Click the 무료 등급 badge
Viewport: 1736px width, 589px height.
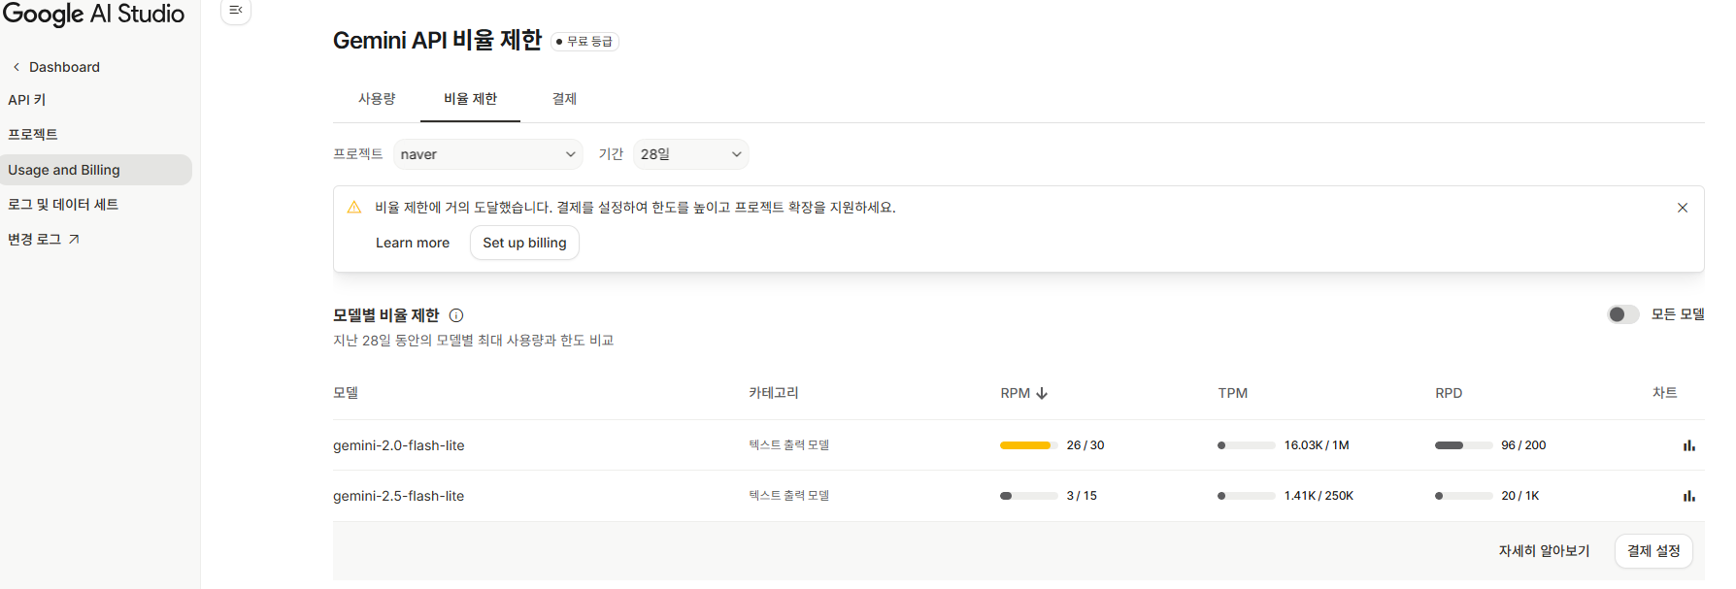pos(585,42)
